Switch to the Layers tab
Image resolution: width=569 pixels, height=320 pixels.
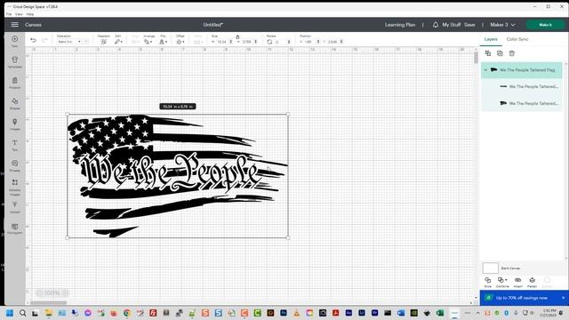pyautogui.click(x=491, y=39)
